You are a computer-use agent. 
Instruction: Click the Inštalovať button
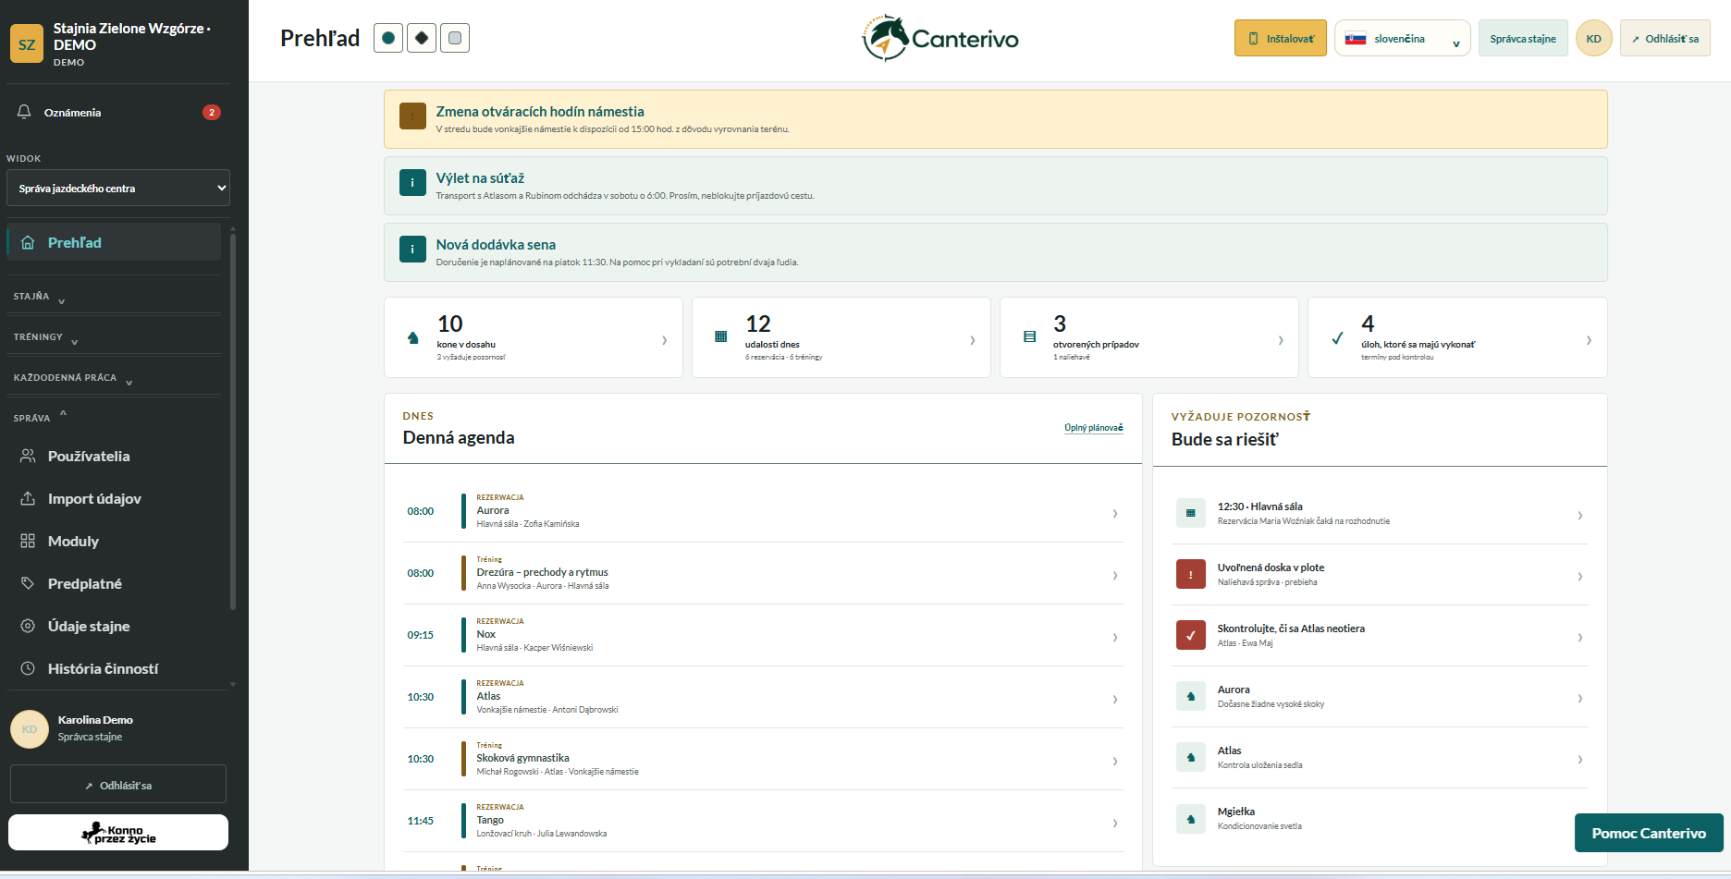[x=1280, y=38]
